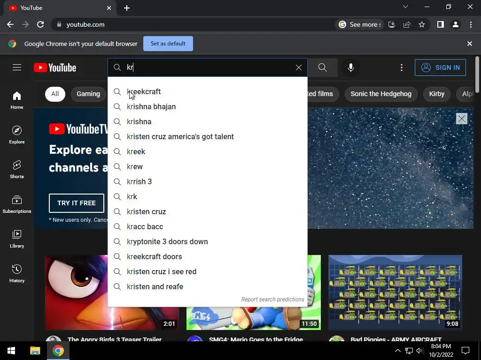Viewport: 481px width, 360px height.
Task: Open Explore in the sidebar
Action: tap(17, 135)
